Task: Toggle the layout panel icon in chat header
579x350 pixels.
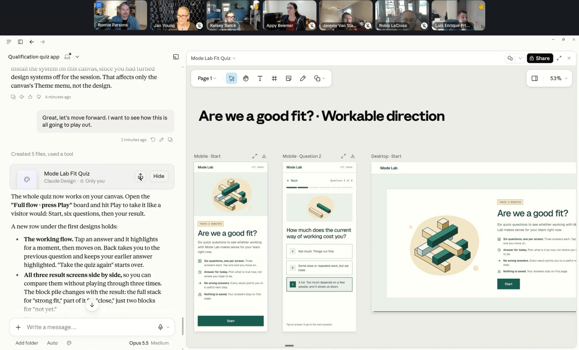Action: point(176,57)
